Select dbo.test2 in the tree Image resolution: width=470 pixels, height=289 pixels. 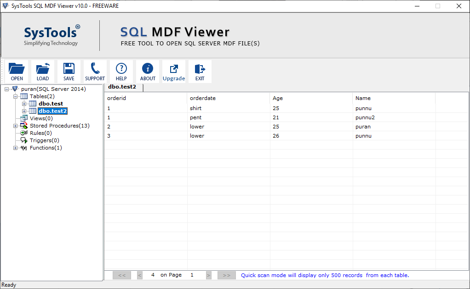pyautogui.click(x=52, y=111)
